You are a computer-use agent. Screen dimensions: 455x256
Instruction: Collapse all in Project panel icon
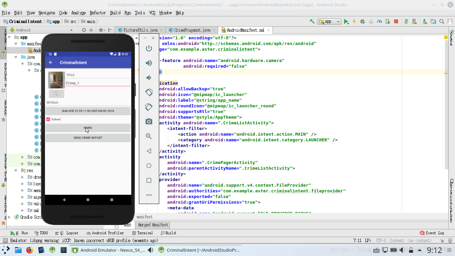coord(91,30)
